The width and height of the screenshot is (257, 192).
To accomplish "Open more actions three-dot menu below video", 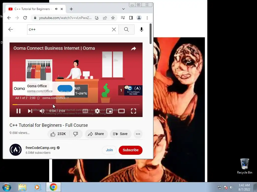I will pos(138,134).
